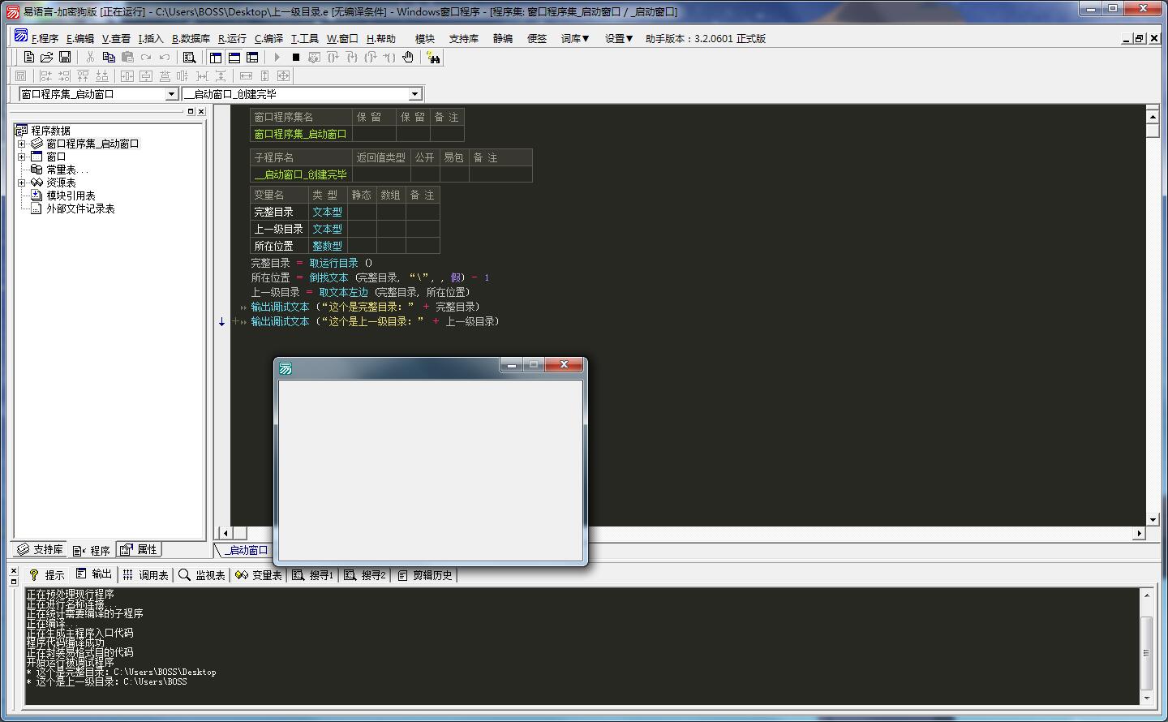Switch to the 剪辑历史 tab
Viewport: 1168px width, 722px height.
(425, 574)
